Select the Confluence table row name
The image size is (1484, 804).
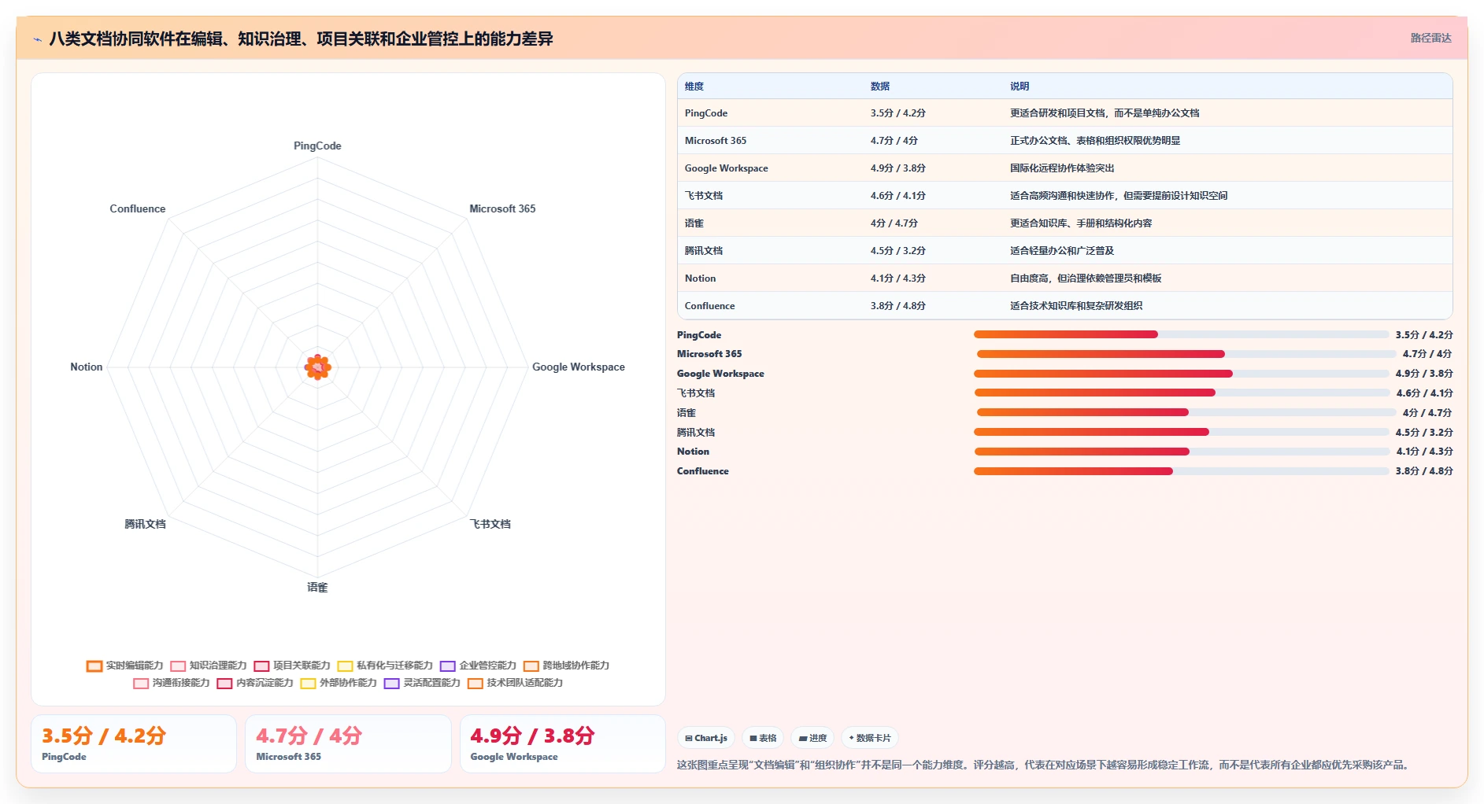709,306
